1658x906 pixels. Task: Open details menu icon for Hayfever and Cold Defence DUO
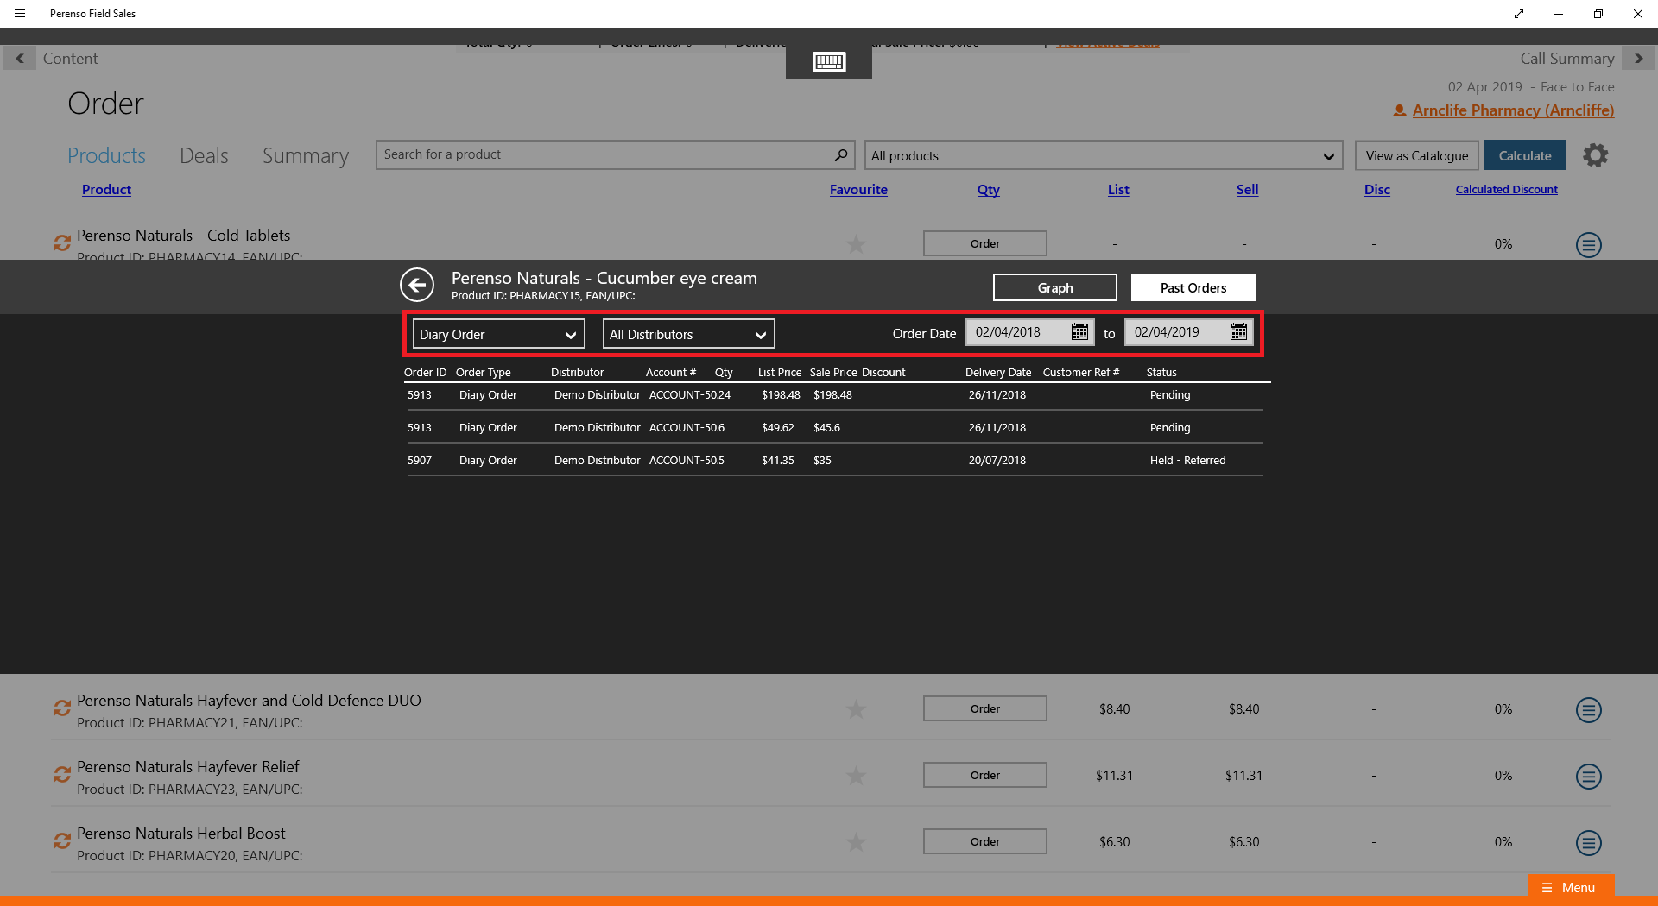tap(1588, 710)
